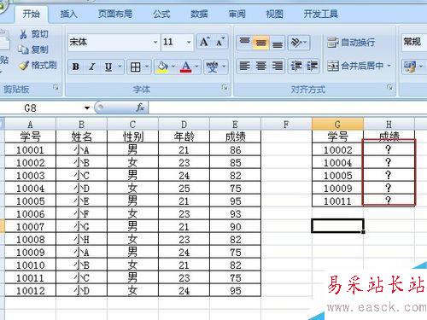This screenshot has width=427, height=320.
Task: Click the accounting number format icon
Action: coord(410,67)
